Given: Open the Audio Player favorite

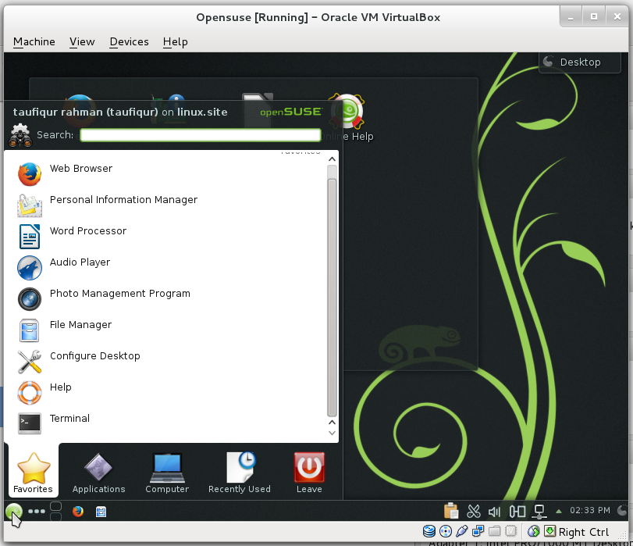Looking at the screenshot, I should coord(80,262).
